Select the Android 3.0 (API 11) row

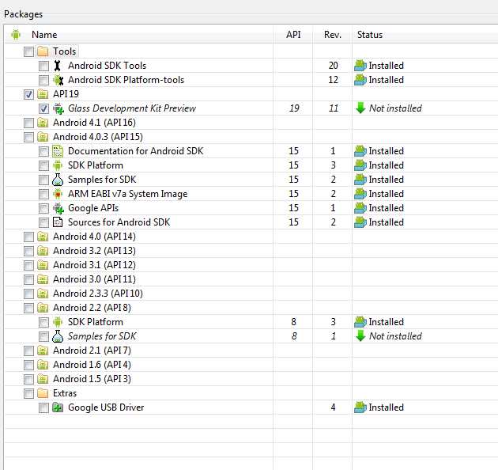point(251,279)
